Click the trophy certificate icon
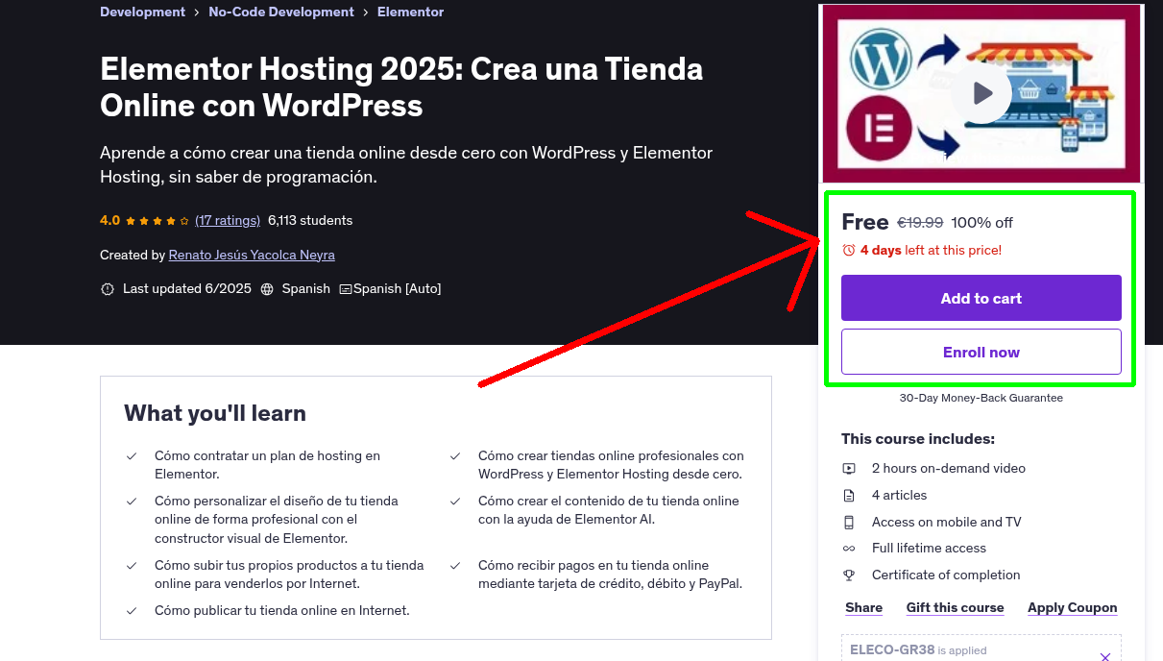The image size is (1163, 661). pyautogui.click(x=849, y=575)
